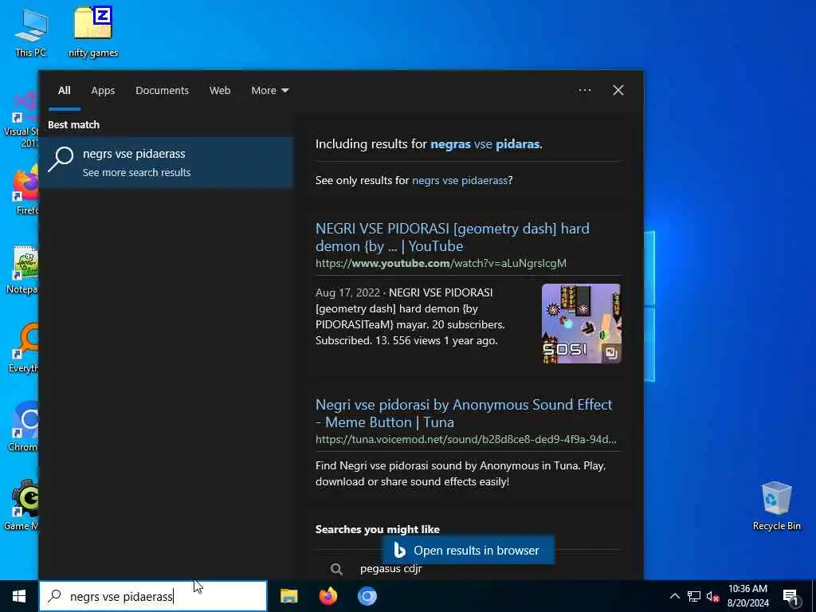The height and width of the screenshot is (612, 816).
Task: Switch to the Documents search tab
Action: click(162, 91)
